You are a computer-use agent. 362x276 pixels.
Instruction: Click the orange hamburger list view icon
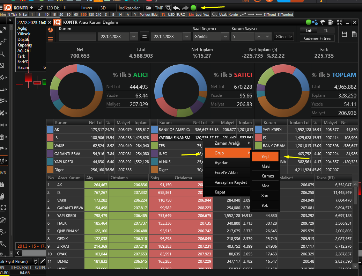pos(51,39)
